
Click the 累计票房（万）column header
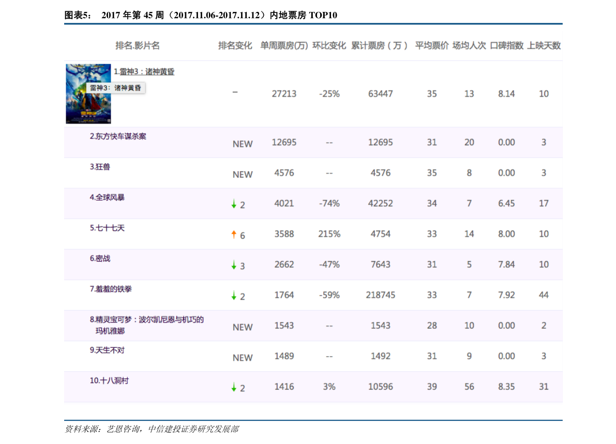tap(380, 45)
